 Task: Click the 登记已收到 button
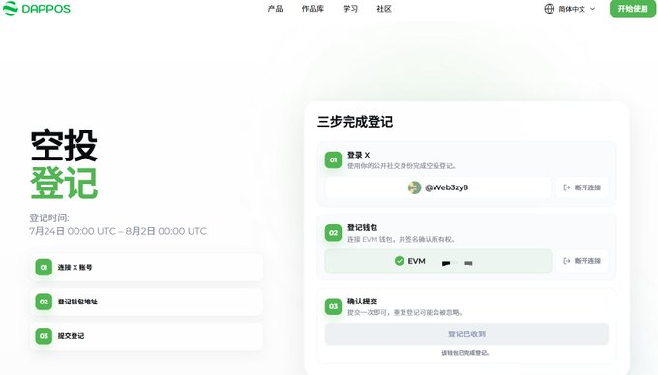466,334
